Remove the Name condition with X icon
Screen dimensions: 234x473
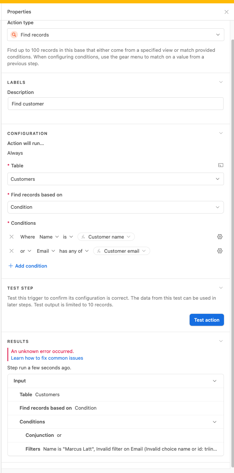(12, 237)
